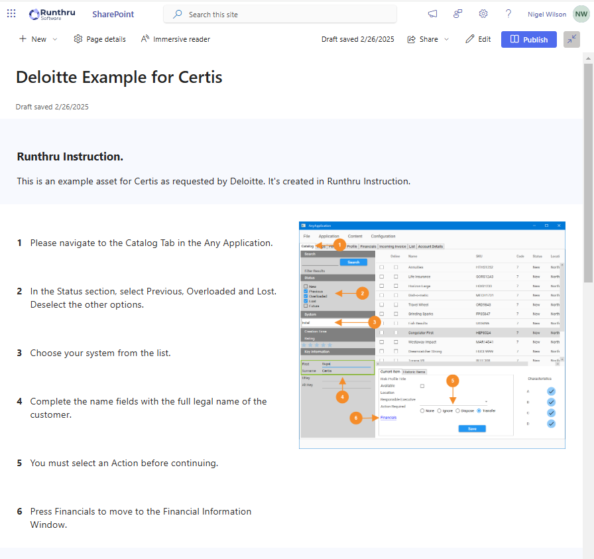
Task: Click the example asset description paragraph
Action: click(213, 181)
